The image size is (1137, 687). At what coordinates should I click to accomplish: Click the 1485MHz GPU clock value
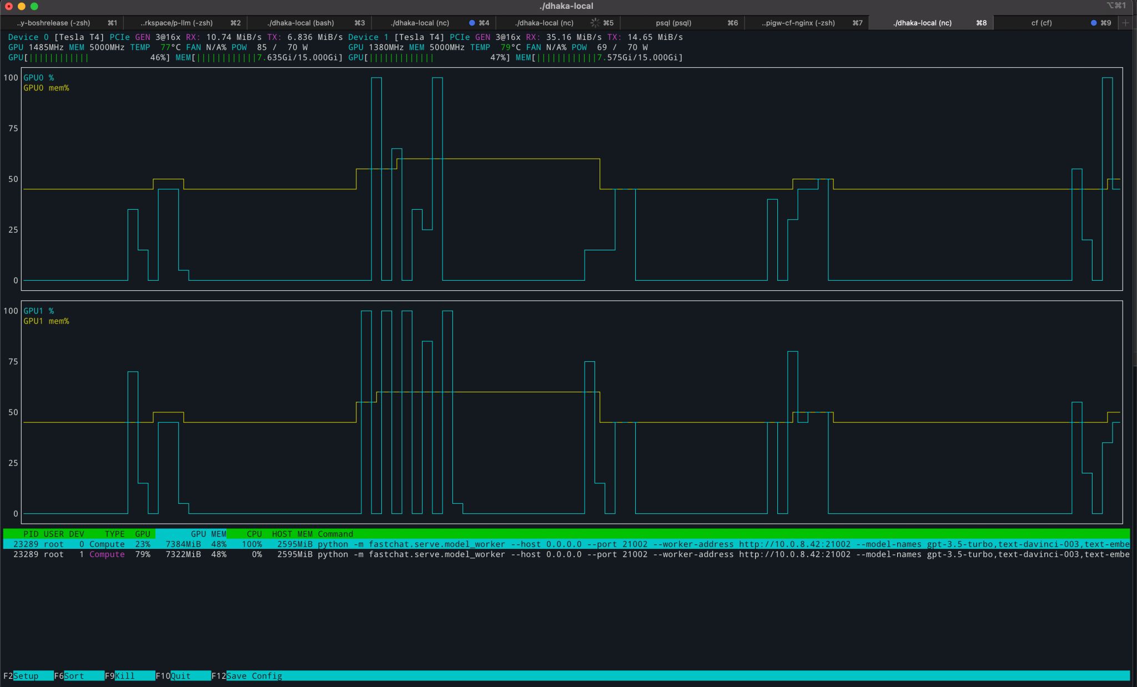[x=46, y=47]
